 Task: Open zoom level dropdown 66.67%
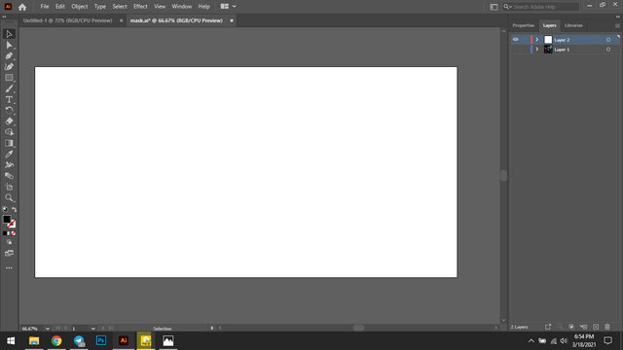pos(48,329)
